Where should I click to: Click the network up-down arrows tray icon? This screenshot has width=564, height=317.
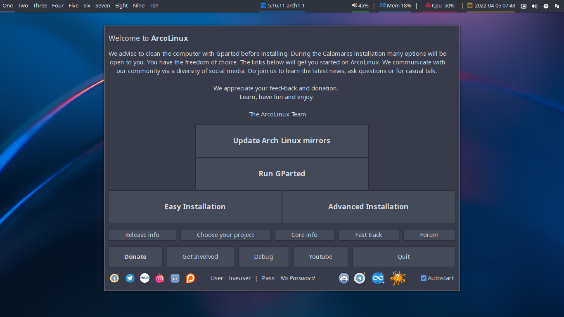click(557, 6)
